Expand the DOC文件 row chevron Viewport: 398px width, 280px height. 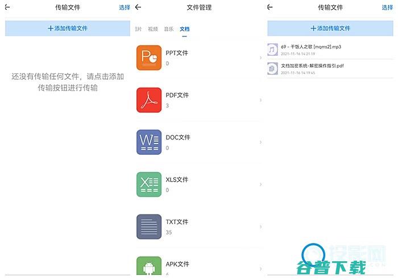pyautogui.click(x=260, y=142)
